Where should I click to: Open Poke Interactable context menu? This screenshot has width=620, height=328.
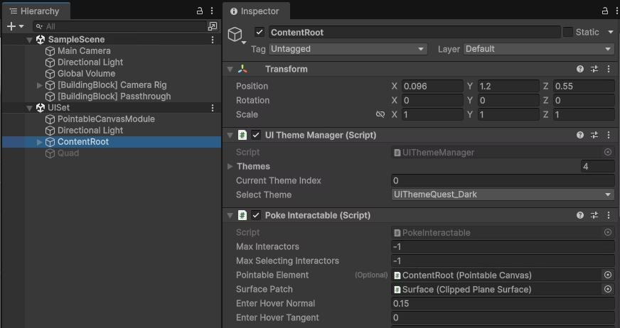609,215
